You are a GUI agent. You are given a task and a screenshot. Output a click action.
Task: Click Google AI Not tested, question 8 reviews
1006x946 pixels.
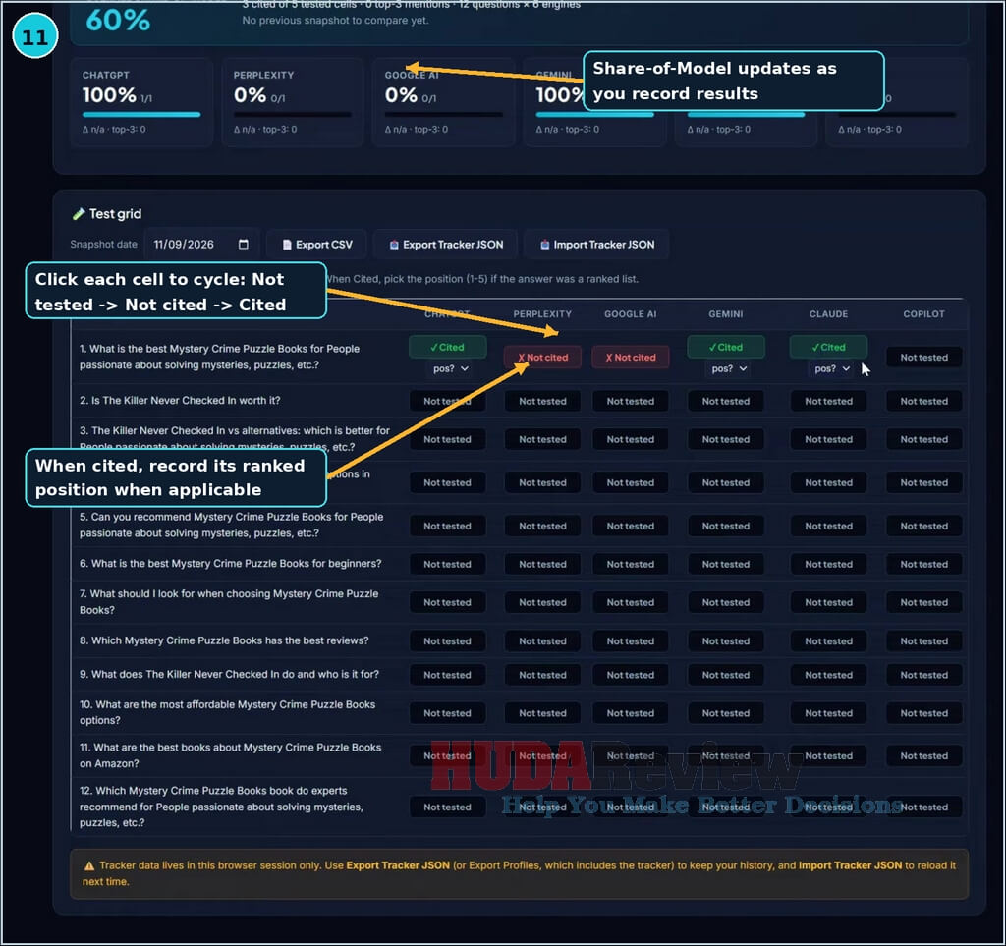click(630, 640)
